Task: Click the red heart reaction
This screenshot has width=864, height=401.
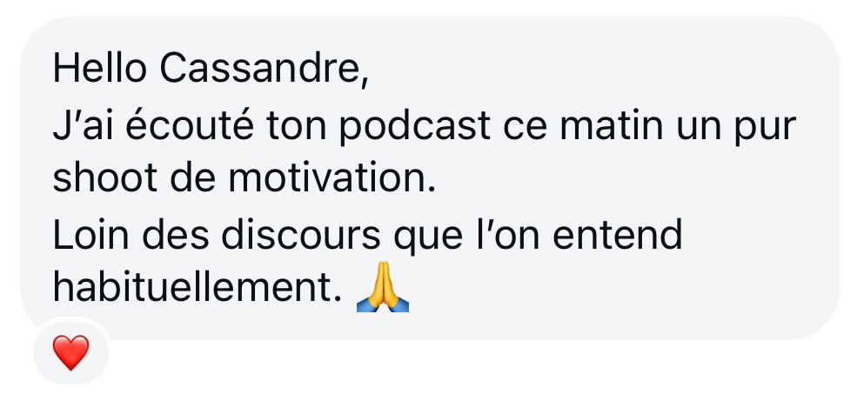Action: point(70,353)
